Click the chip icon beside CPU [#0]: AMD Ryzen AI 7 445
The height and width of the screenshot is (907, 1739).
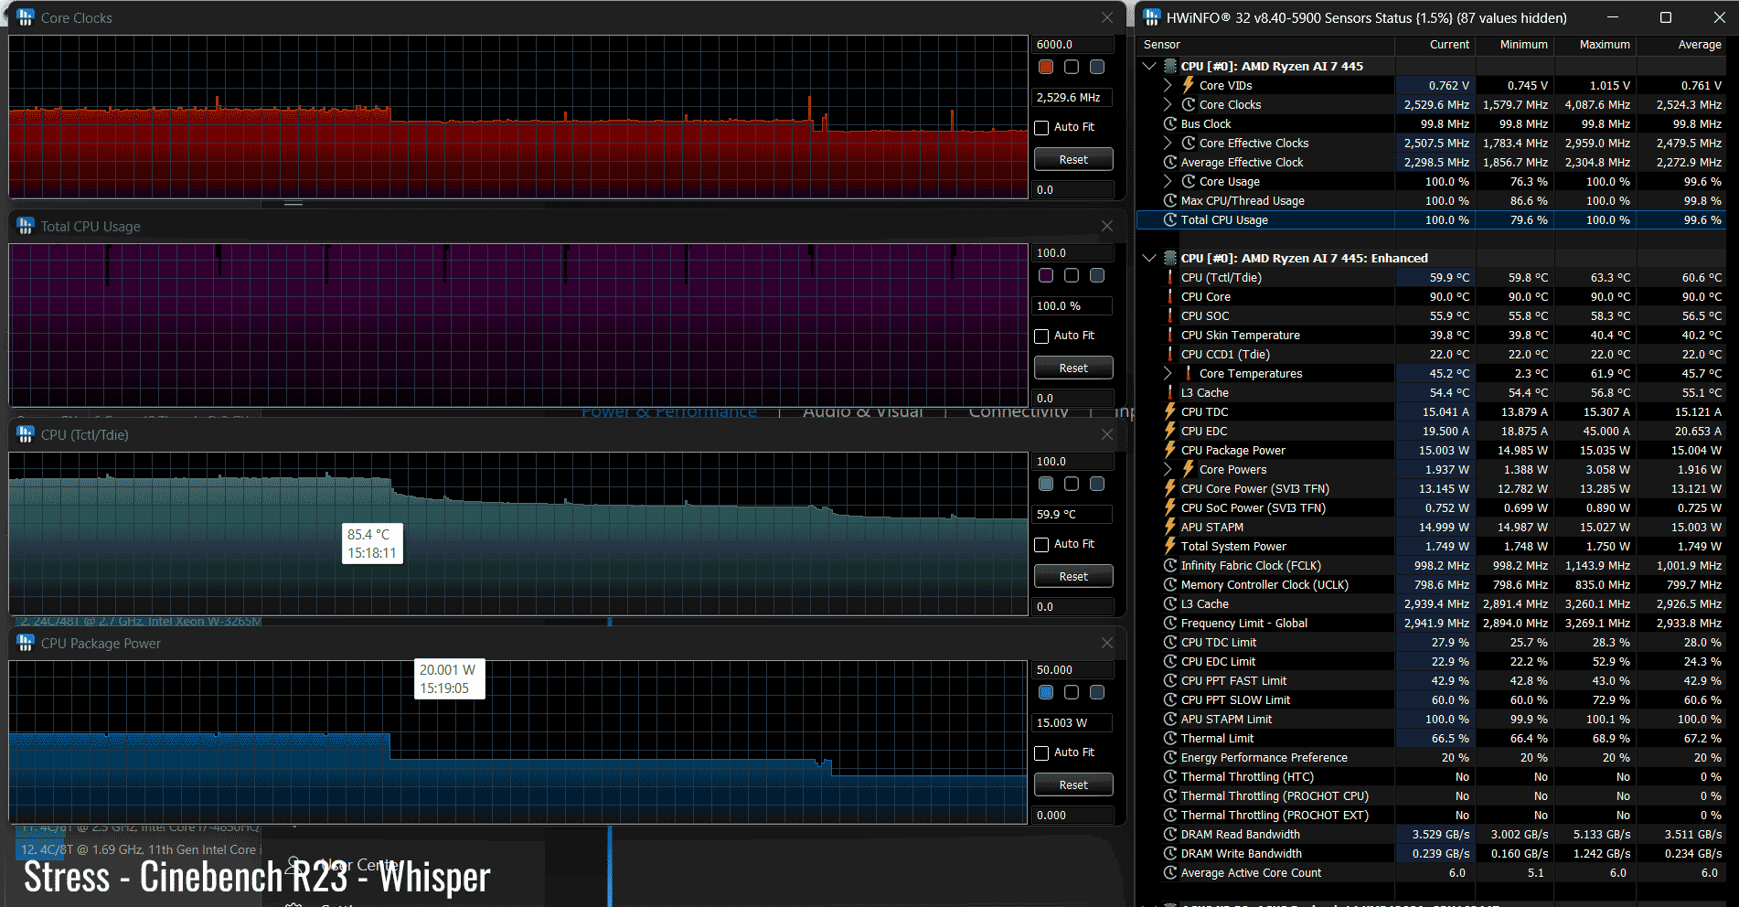[1169, 66]
